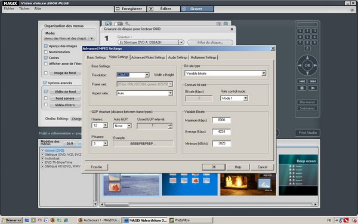Screen dimensions: 358x224
Task: Click the remote's Discmenü button
Action: click(307, 102)
